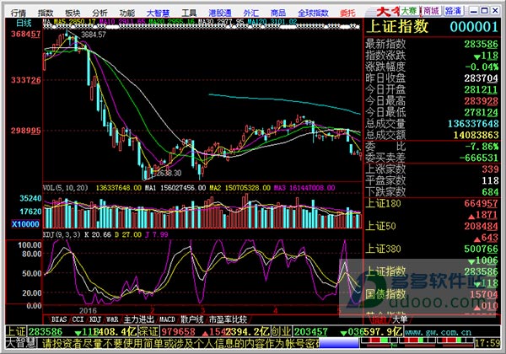Image resolution: width=506 pixels, height=354 pixels.
Task: Open the 大智慧 menu
Action: [x=158, y=13]
